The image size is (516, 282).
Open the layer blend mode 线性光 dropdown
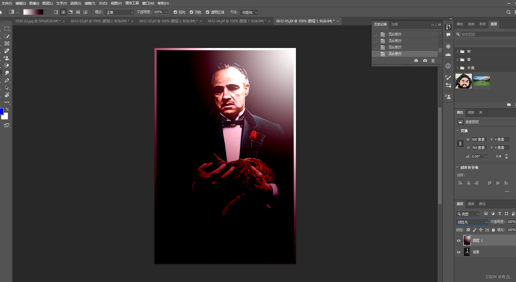[472, 222]
